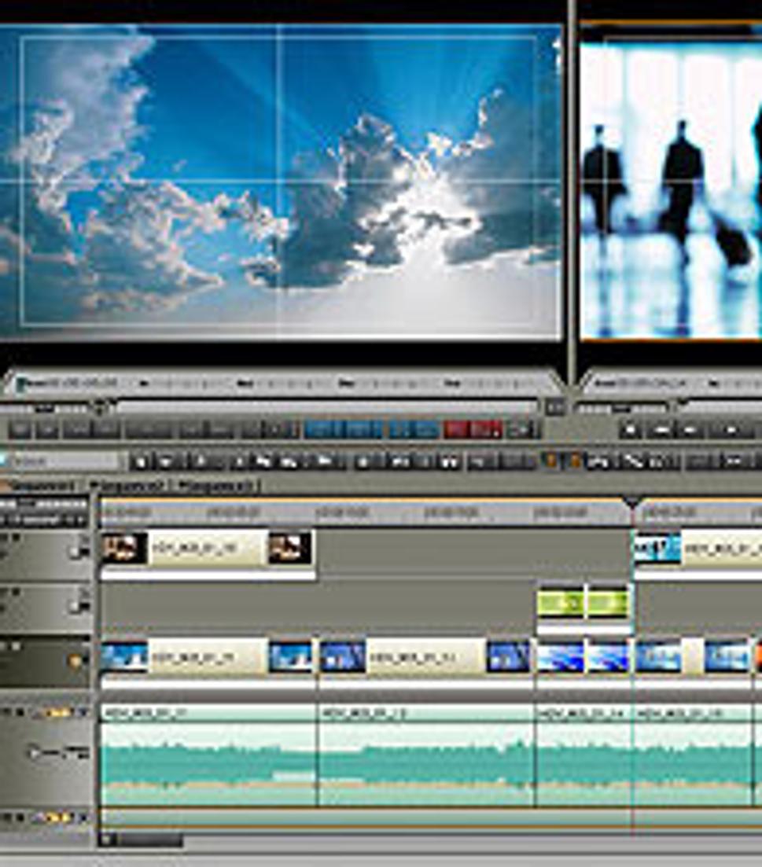Click the first icon in the source viewer toolbar
The height and width of the screenshot is (867, 762).
20,430
